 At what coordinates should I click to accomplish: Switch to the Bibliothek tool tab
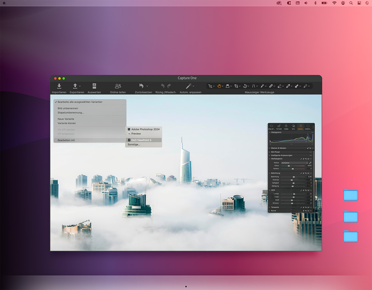[272, 127]
